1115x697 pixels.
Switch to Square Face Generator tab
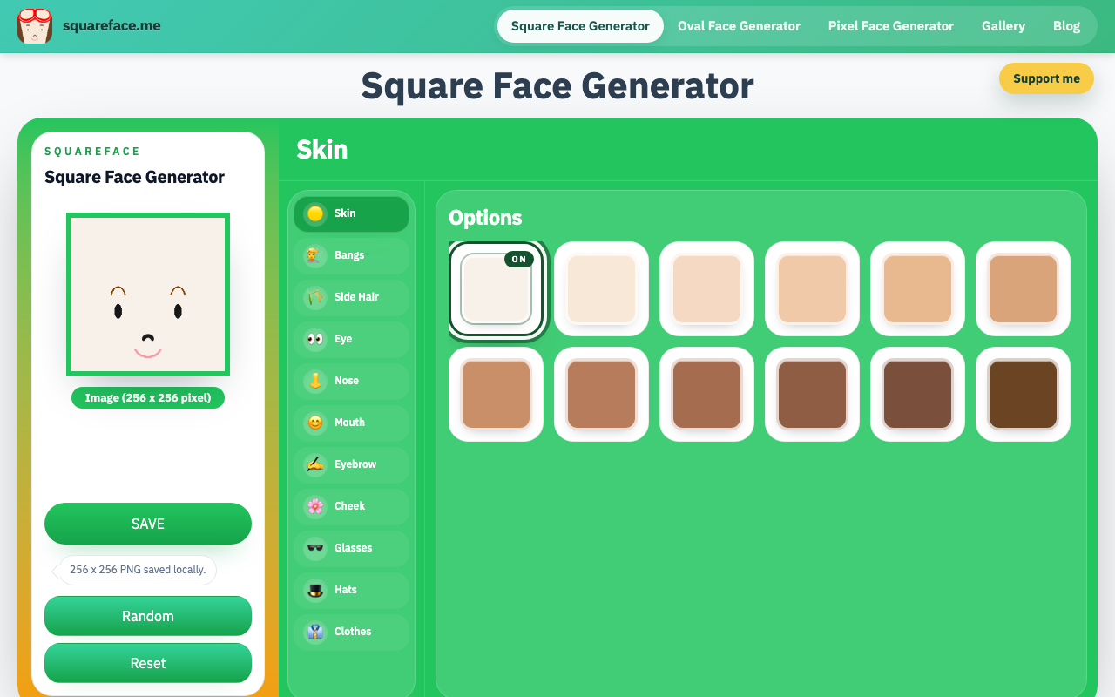580,26
